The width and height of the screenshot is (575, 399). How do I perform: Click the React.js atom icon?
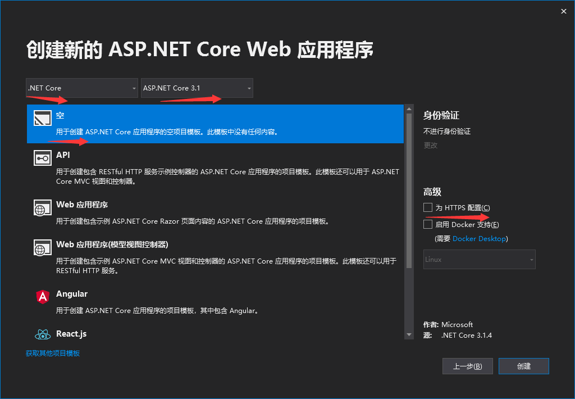tap(43, 334)
